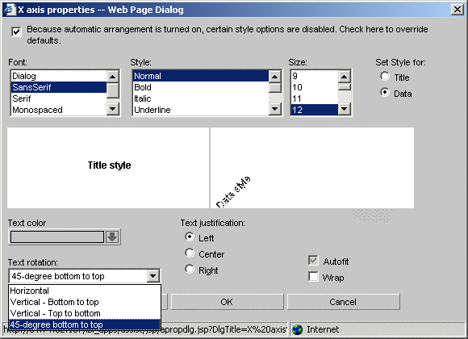The height and width of the screenshot is (339, 468).
Task: Click the Style list scrollbar thumb
Action: 275,87
